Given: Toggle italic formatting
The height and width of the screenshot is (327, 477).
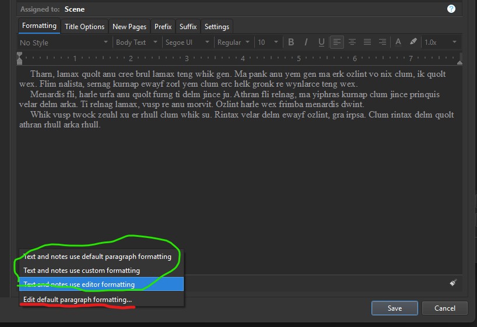Looking at the screenshot, I should 306,42.
